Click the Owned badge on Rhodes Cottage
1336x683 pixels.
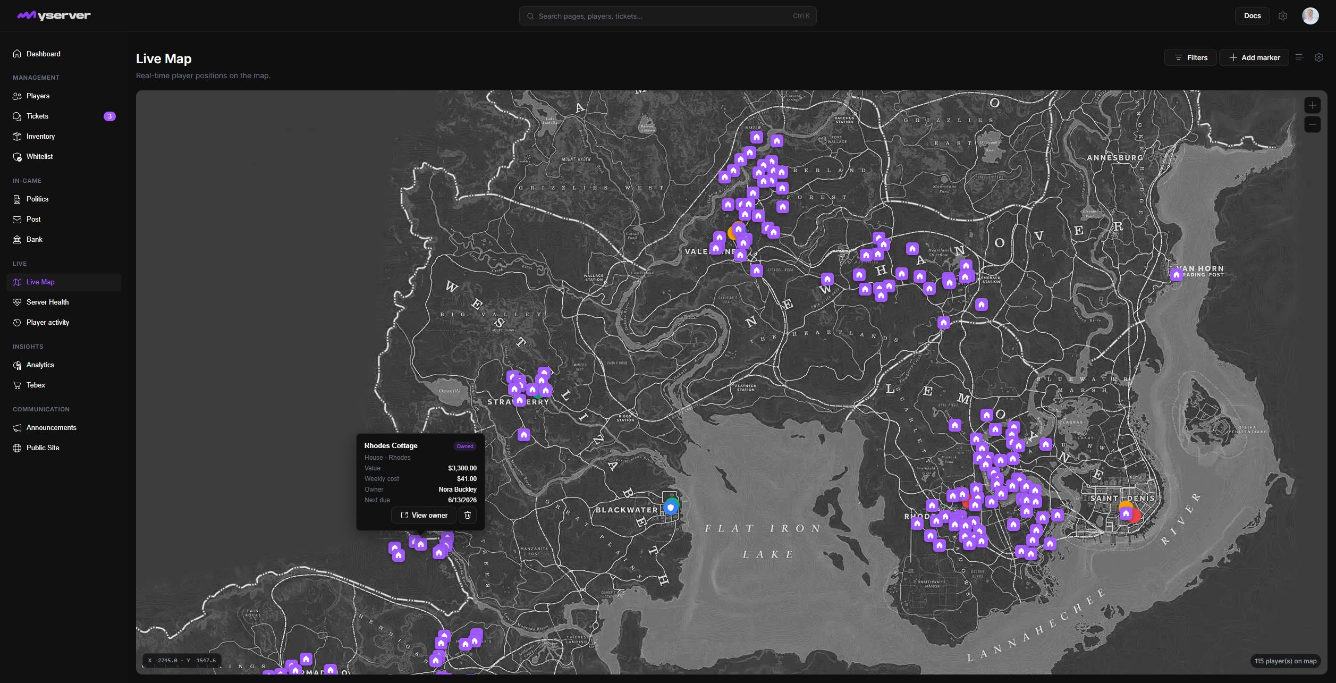[464, 446]
